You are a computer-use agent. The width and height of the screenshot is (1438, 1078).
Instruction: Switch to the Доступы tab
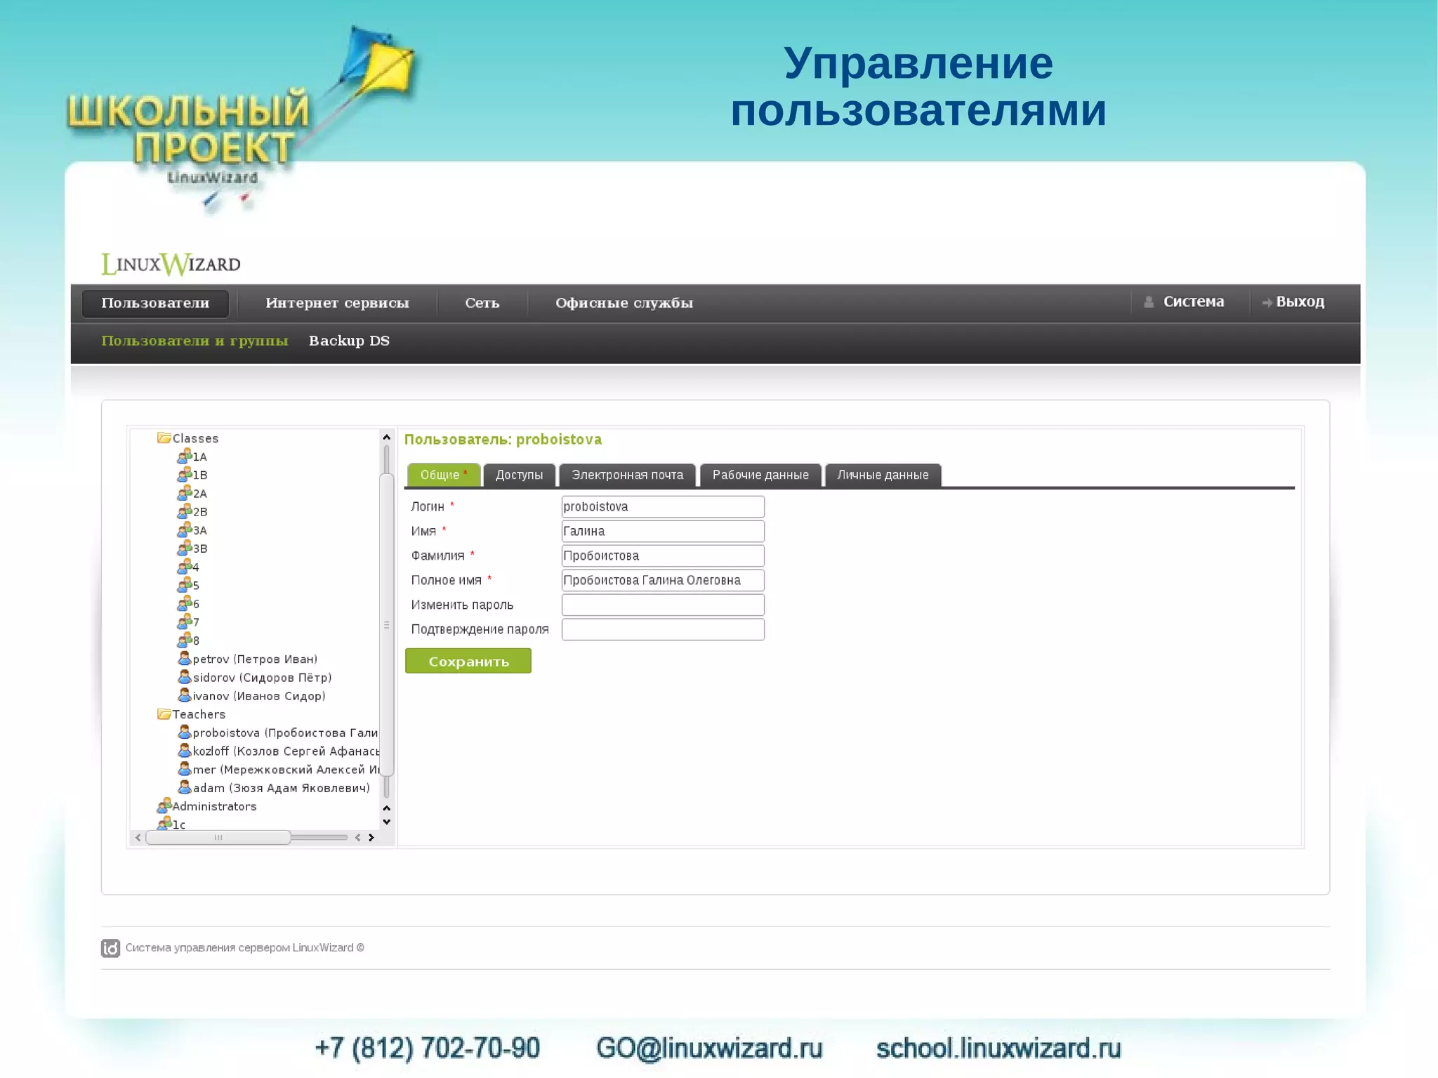tap(520, 475)
